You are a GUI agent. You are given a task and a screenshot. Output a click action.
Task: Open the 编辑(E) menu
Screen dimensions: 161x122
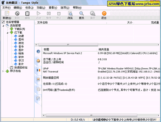[18, 8]
